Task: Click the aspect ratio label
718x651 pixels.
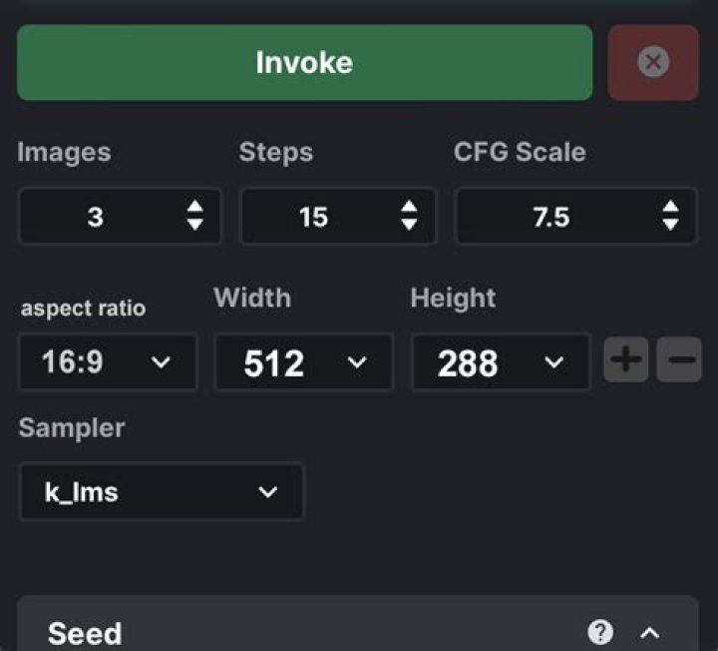Action: 84,309
